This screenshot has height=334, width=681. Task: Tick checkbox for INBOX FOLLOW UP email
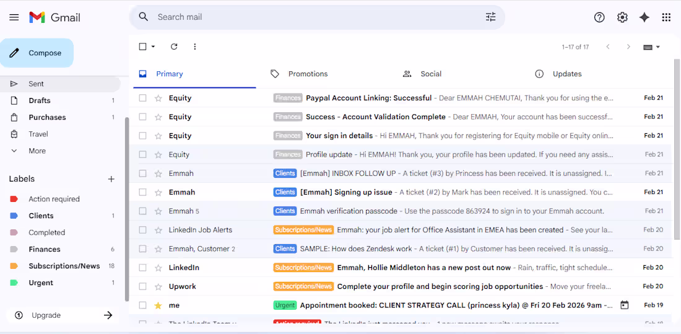(x=142, y=174)
